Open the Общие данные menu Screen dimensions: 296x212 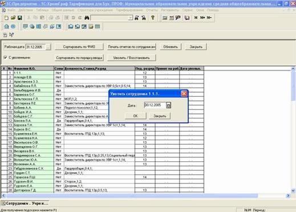coord(63,10)
